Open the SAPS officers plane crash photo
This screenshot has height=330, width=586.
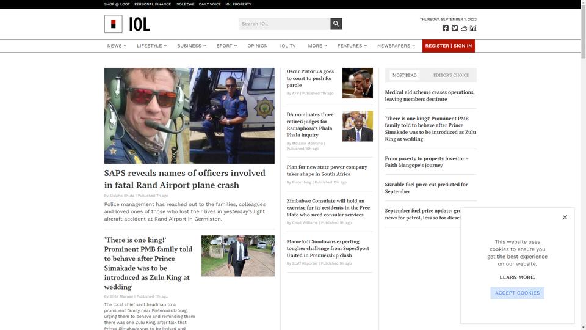pos(189,116)
